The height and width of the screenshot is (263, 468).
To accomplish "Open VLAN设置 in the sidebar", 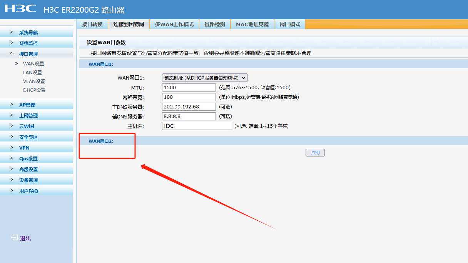I will point(34,81).
